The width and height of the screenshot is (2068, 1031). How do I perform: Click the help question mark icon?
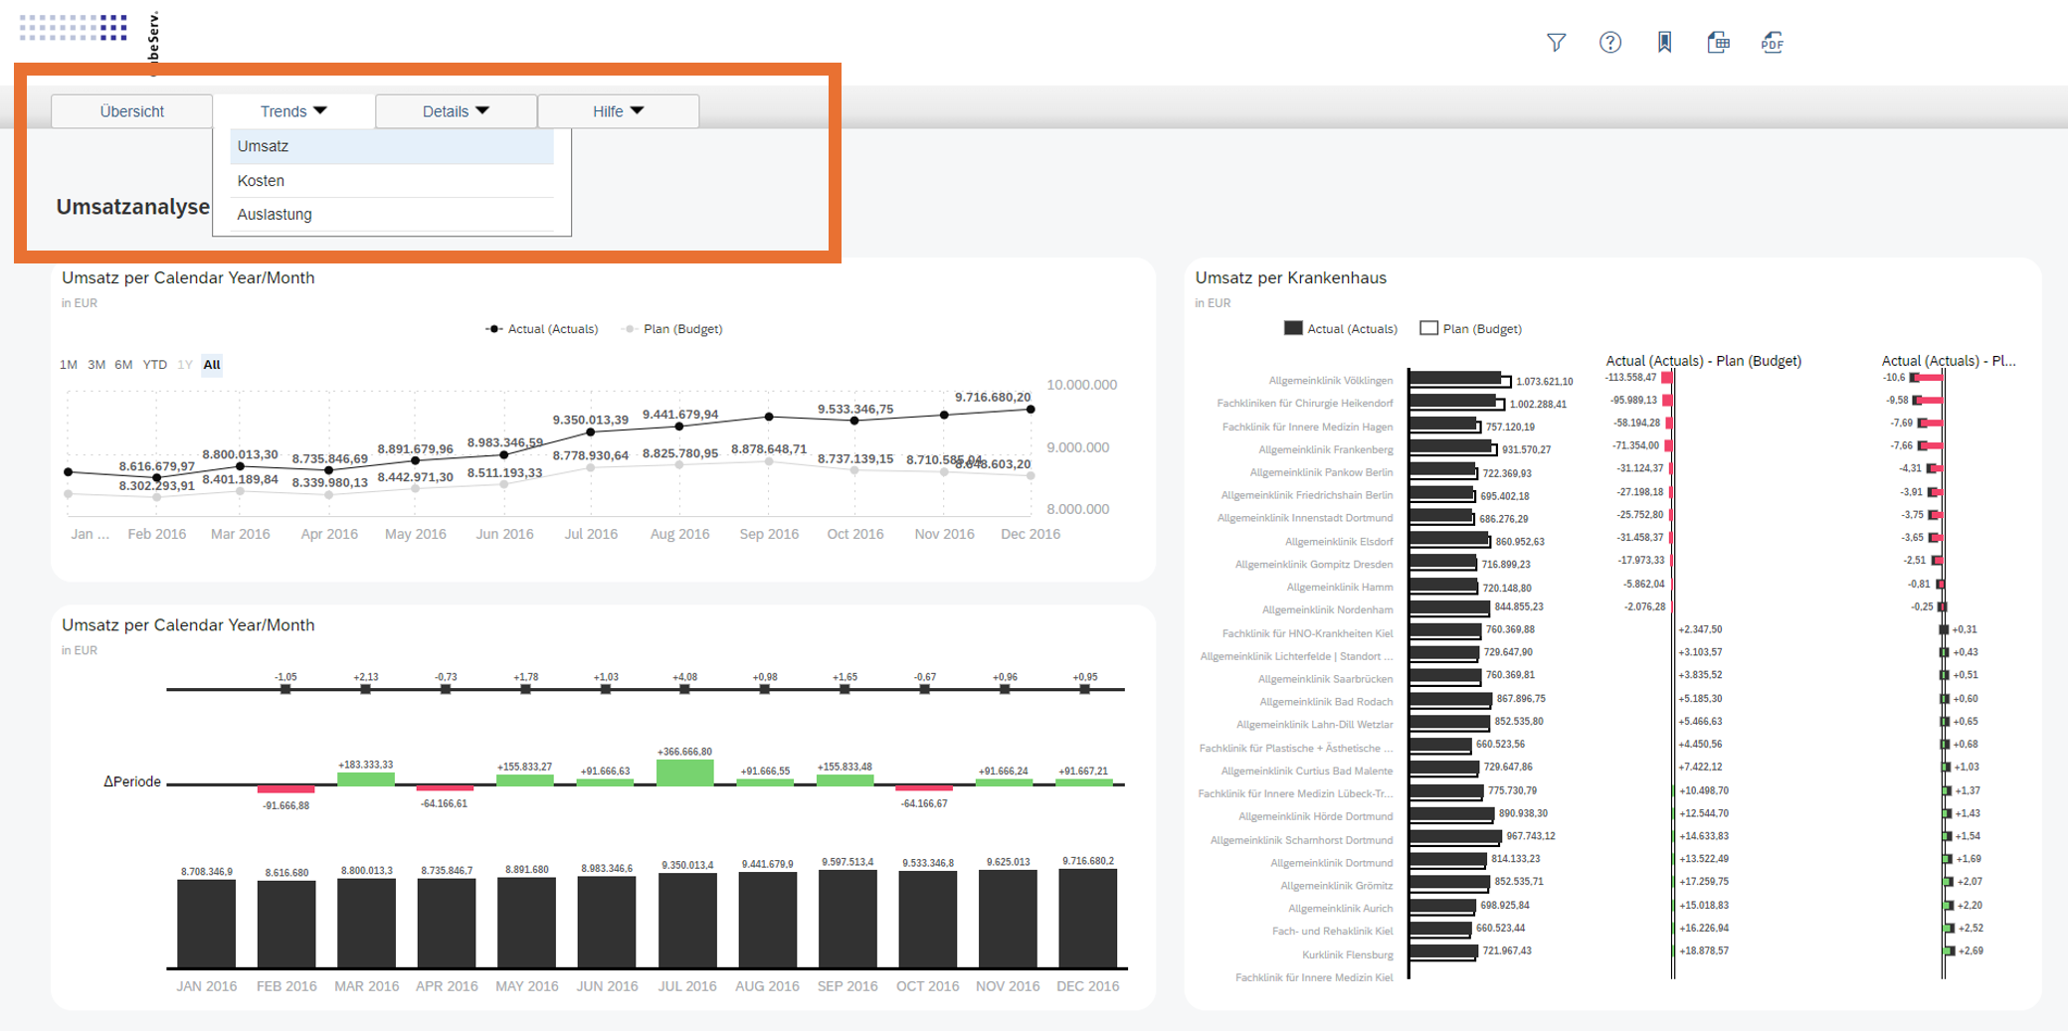(x=1610, y=43)
